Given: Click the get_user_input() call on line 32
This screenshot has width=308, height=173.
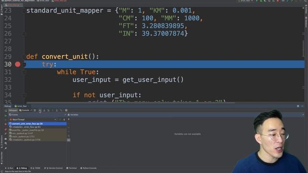Looking at the screenshot, I should [x=153, y=80].
